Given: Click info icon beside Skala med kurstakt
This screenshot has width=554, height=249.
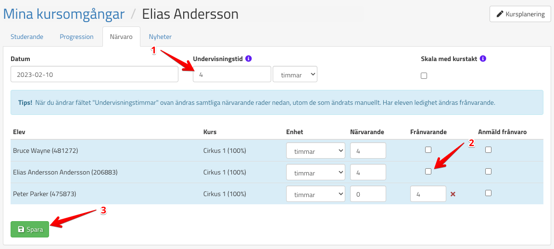Looking at the screenshot, I should [483, 59].
